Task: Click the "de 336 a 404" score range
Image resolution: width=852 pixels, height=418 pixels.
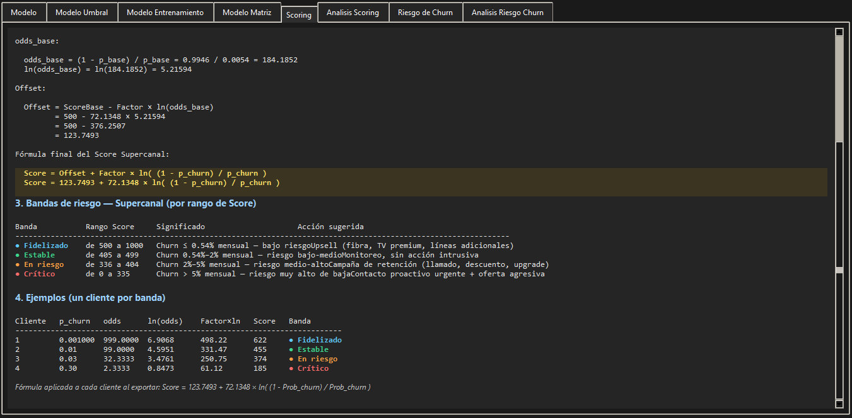Action: click(112, 264)
